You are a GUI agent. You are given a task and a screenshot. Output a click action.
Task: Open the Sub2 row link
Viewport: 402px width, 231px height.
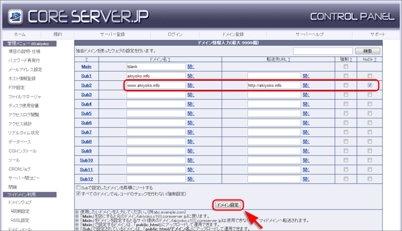(x=86, y=85)
